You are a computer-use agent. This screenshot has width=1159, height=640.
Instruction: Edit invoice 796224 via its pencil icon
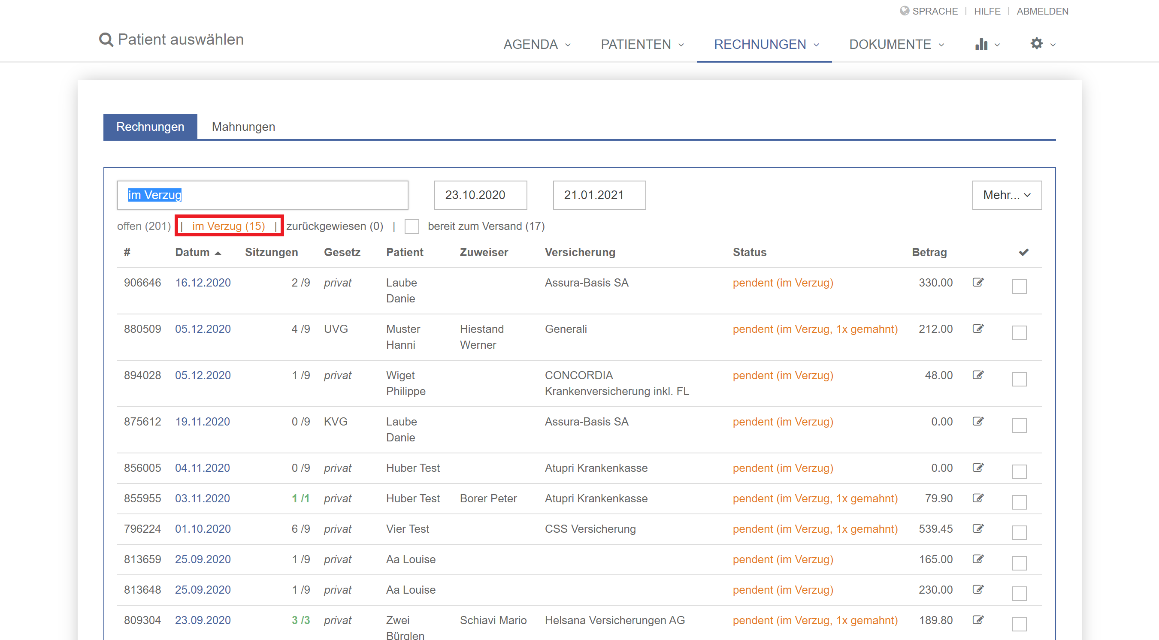point(978,528)
